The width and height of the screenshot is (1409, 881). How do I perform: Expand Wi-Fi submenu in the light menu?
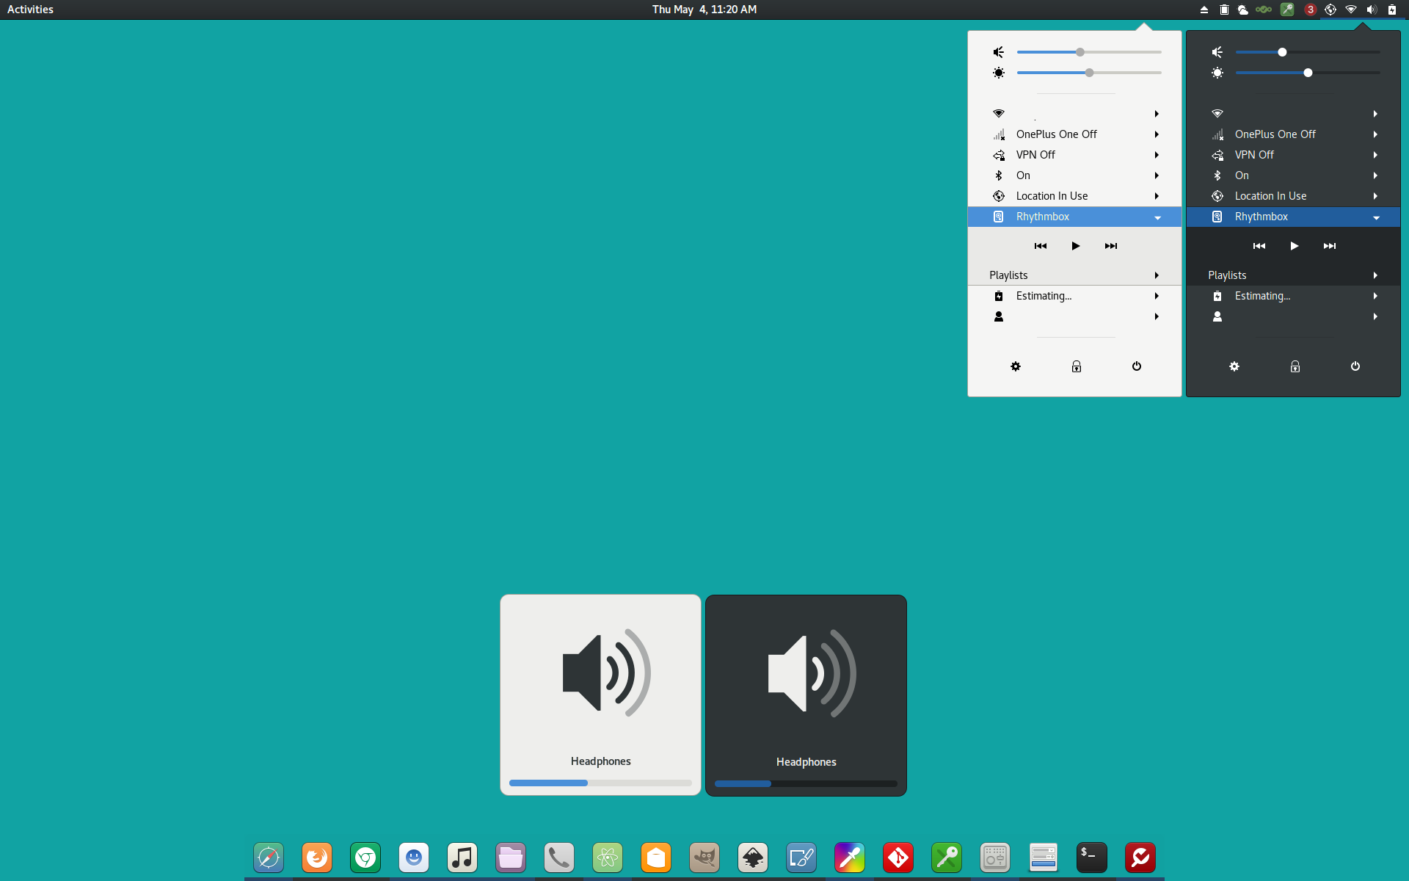tap(1074, 114)
